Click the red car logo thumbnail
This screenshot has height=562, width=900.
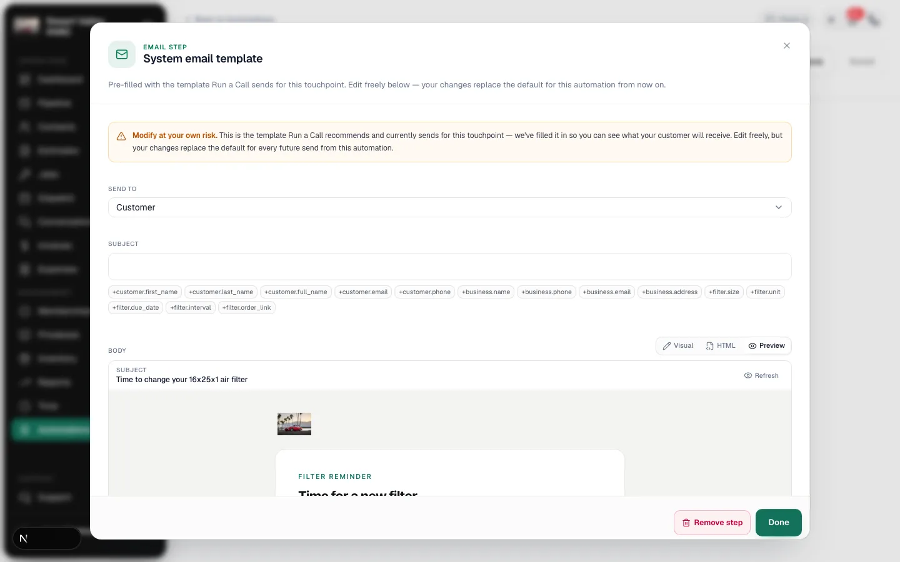[x=294, y=424]
